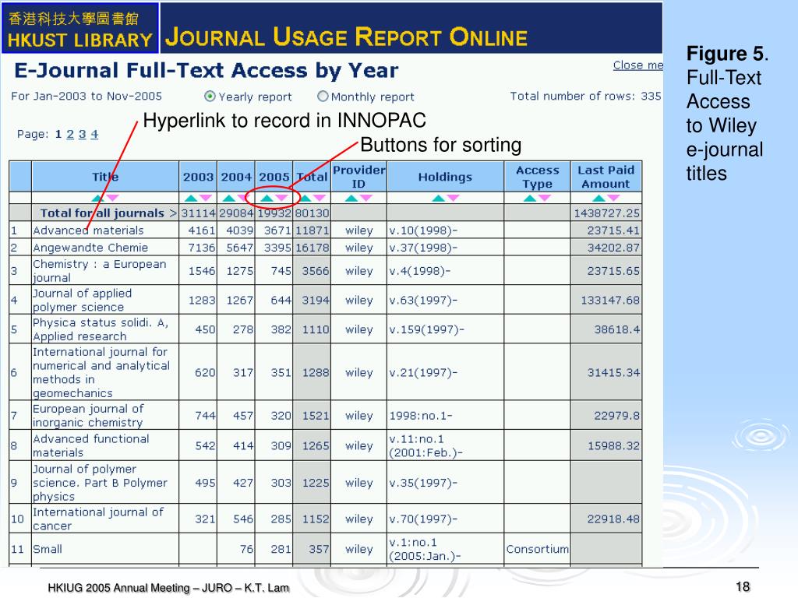Click the Title column header

tap(105, 177)
